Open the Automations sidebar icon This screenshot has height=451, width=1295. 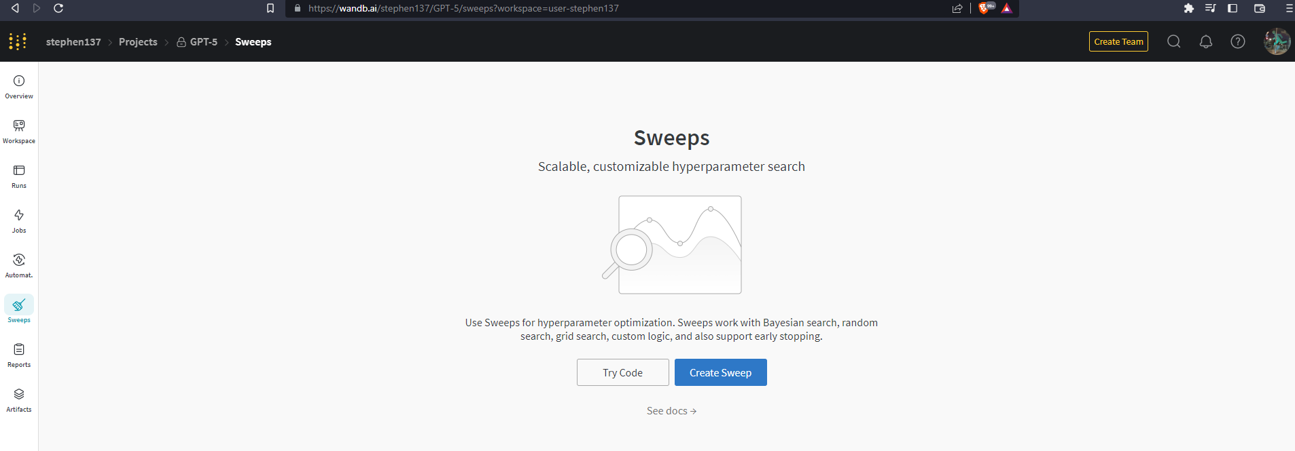pyautogui.click(x=19, y=260)
